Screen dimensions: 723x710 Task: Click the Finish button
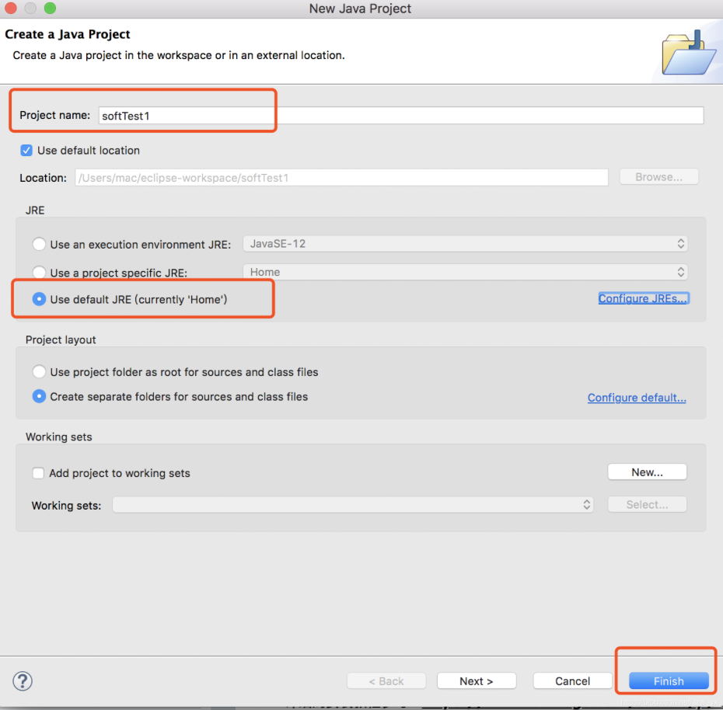point(668,681)
